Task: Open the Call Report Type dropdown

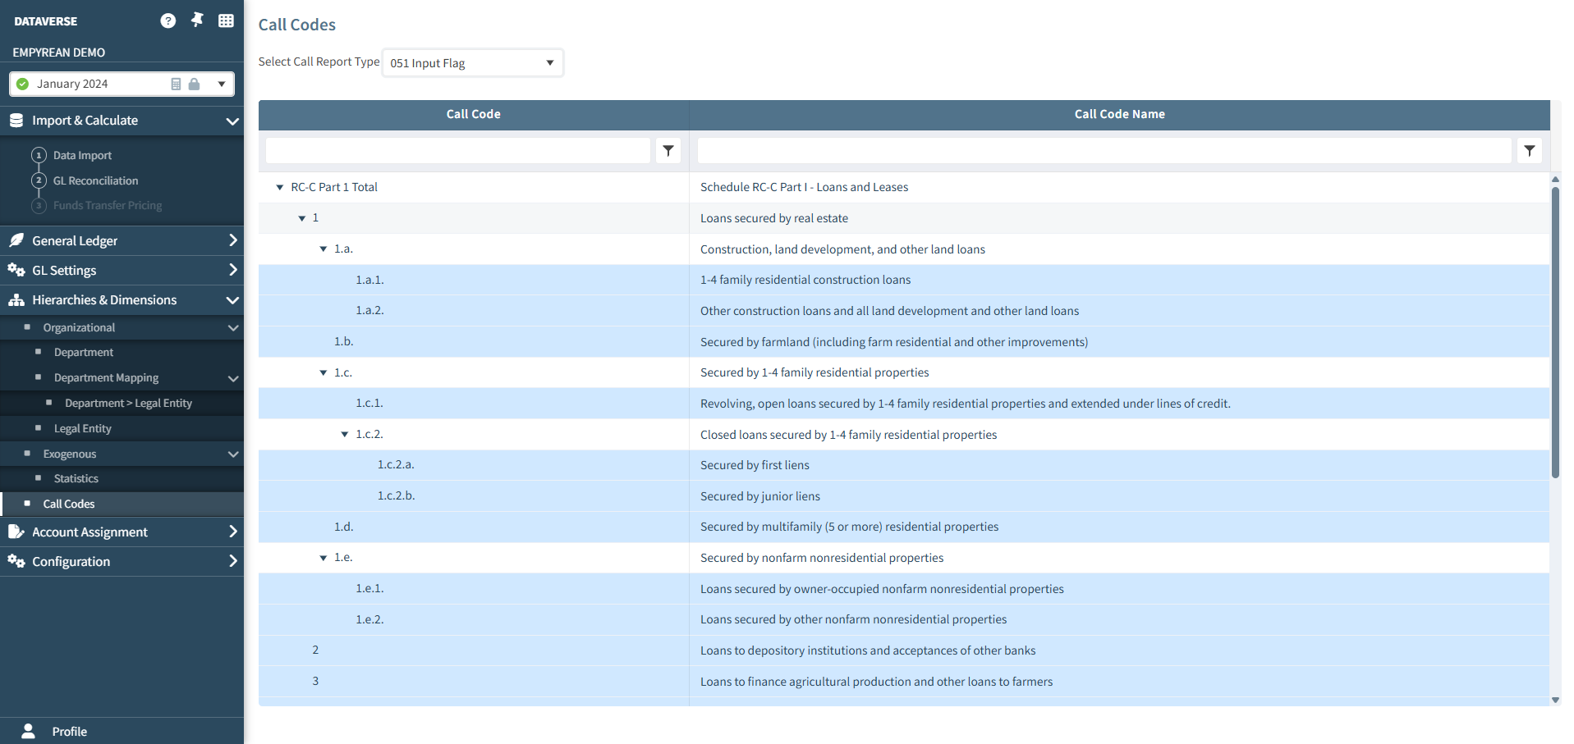Action: tap(473, 63)
